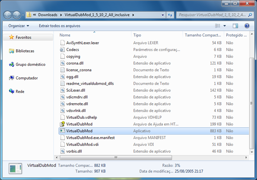The width and height of the screenshot is (257, 180).
Task: Open Favoritos star in sidebar
Action: (x=11, y=37)
